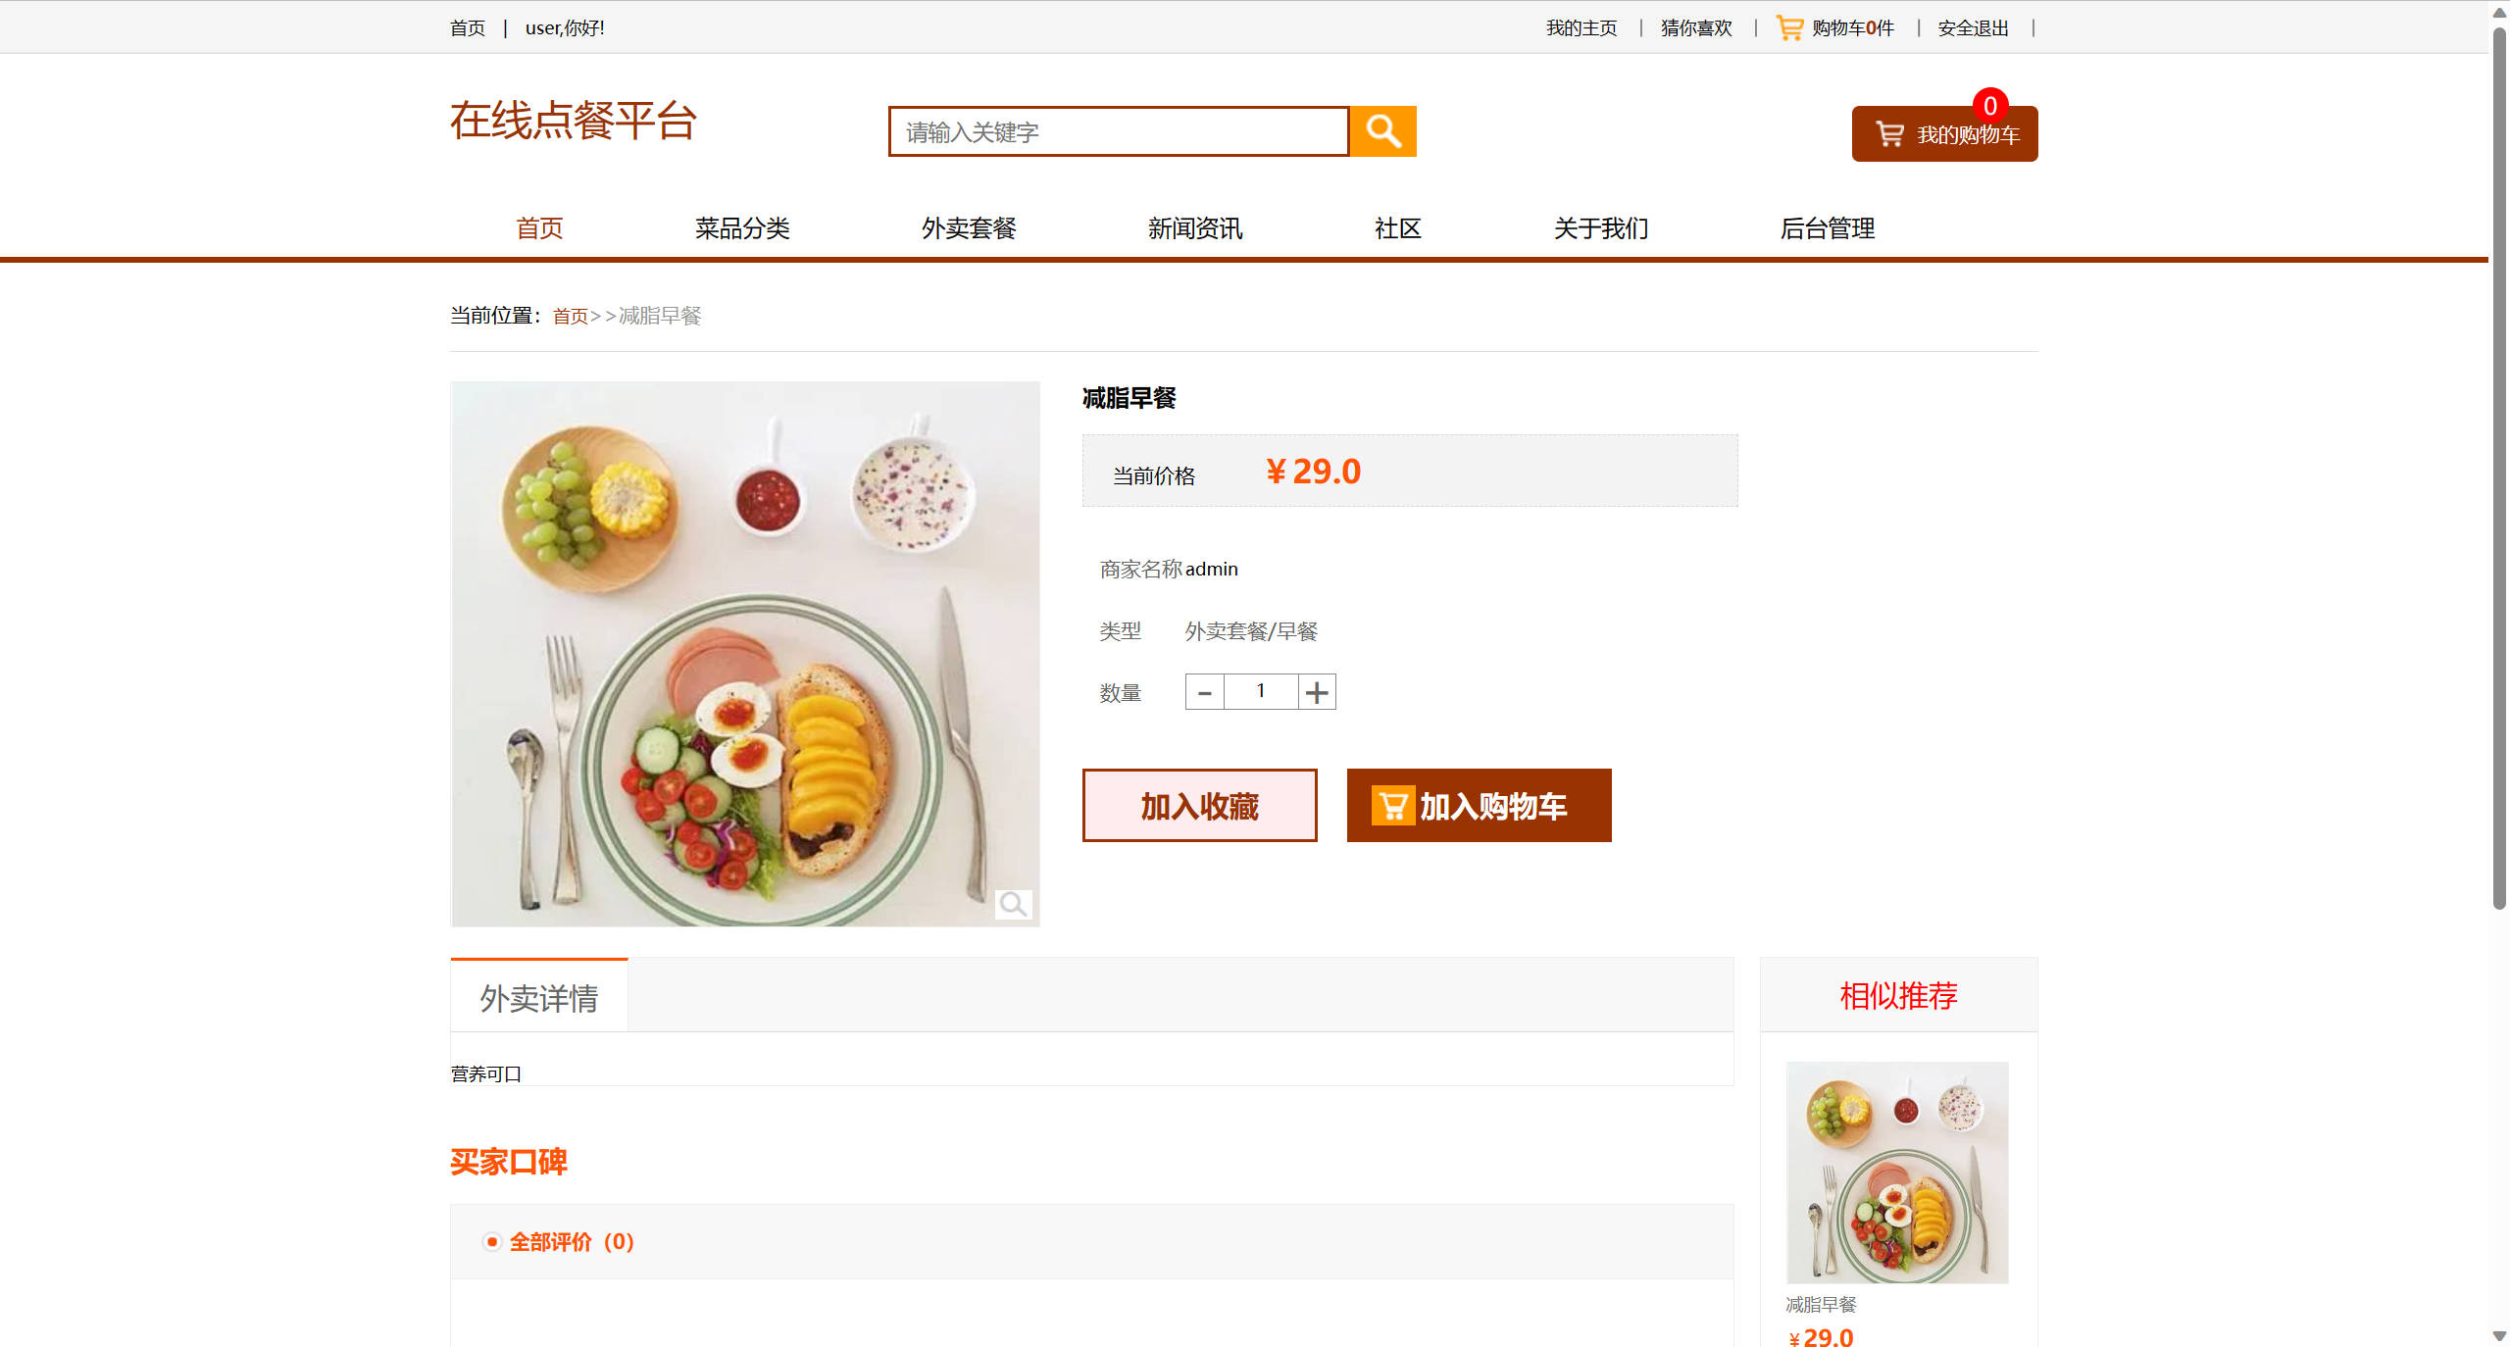This screenshot has height=1347, width=2510.
Task: Select 后台管理 from the navigation bar
Action: tap(1828, 228)
